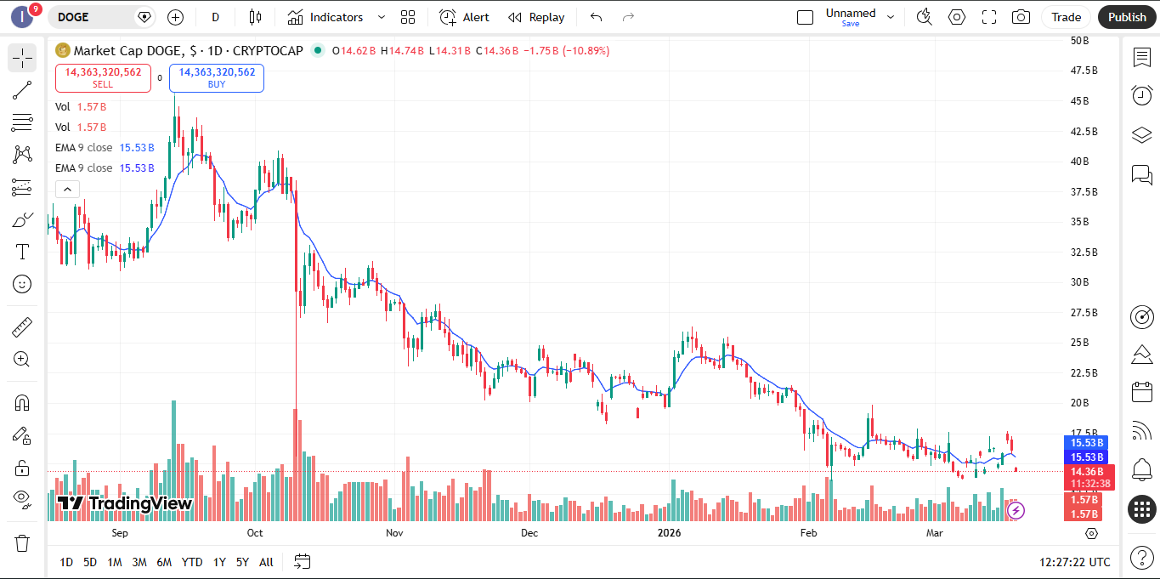Viewport: 1160px width, 579px height.
Task: Open the go to date calendar icon
Action: (302, 561)
